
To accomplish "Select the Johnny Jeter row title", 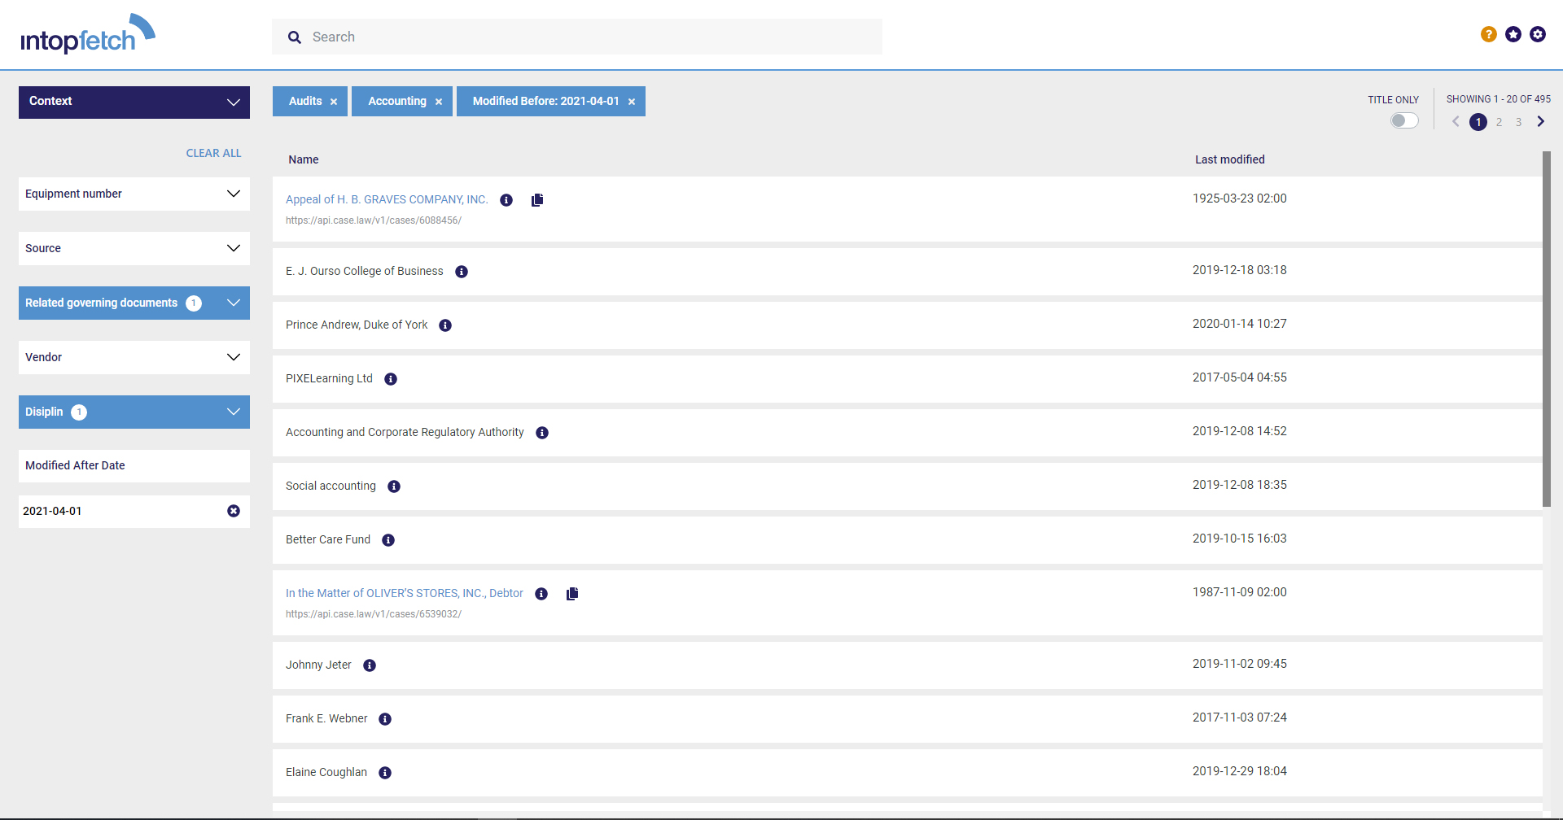I will click(318, 665).
